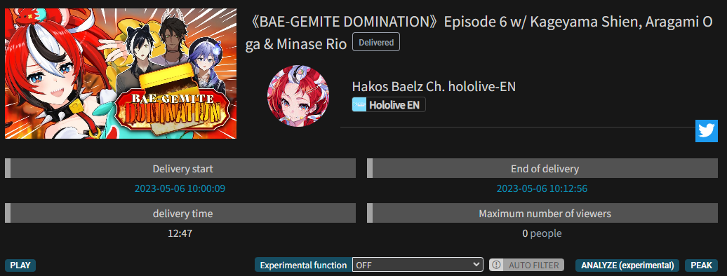Open the Hakos Baelz Ch. hololive-EN channel name
The width and height of the screenshot is (727, 276).
[x=434, y=87]
